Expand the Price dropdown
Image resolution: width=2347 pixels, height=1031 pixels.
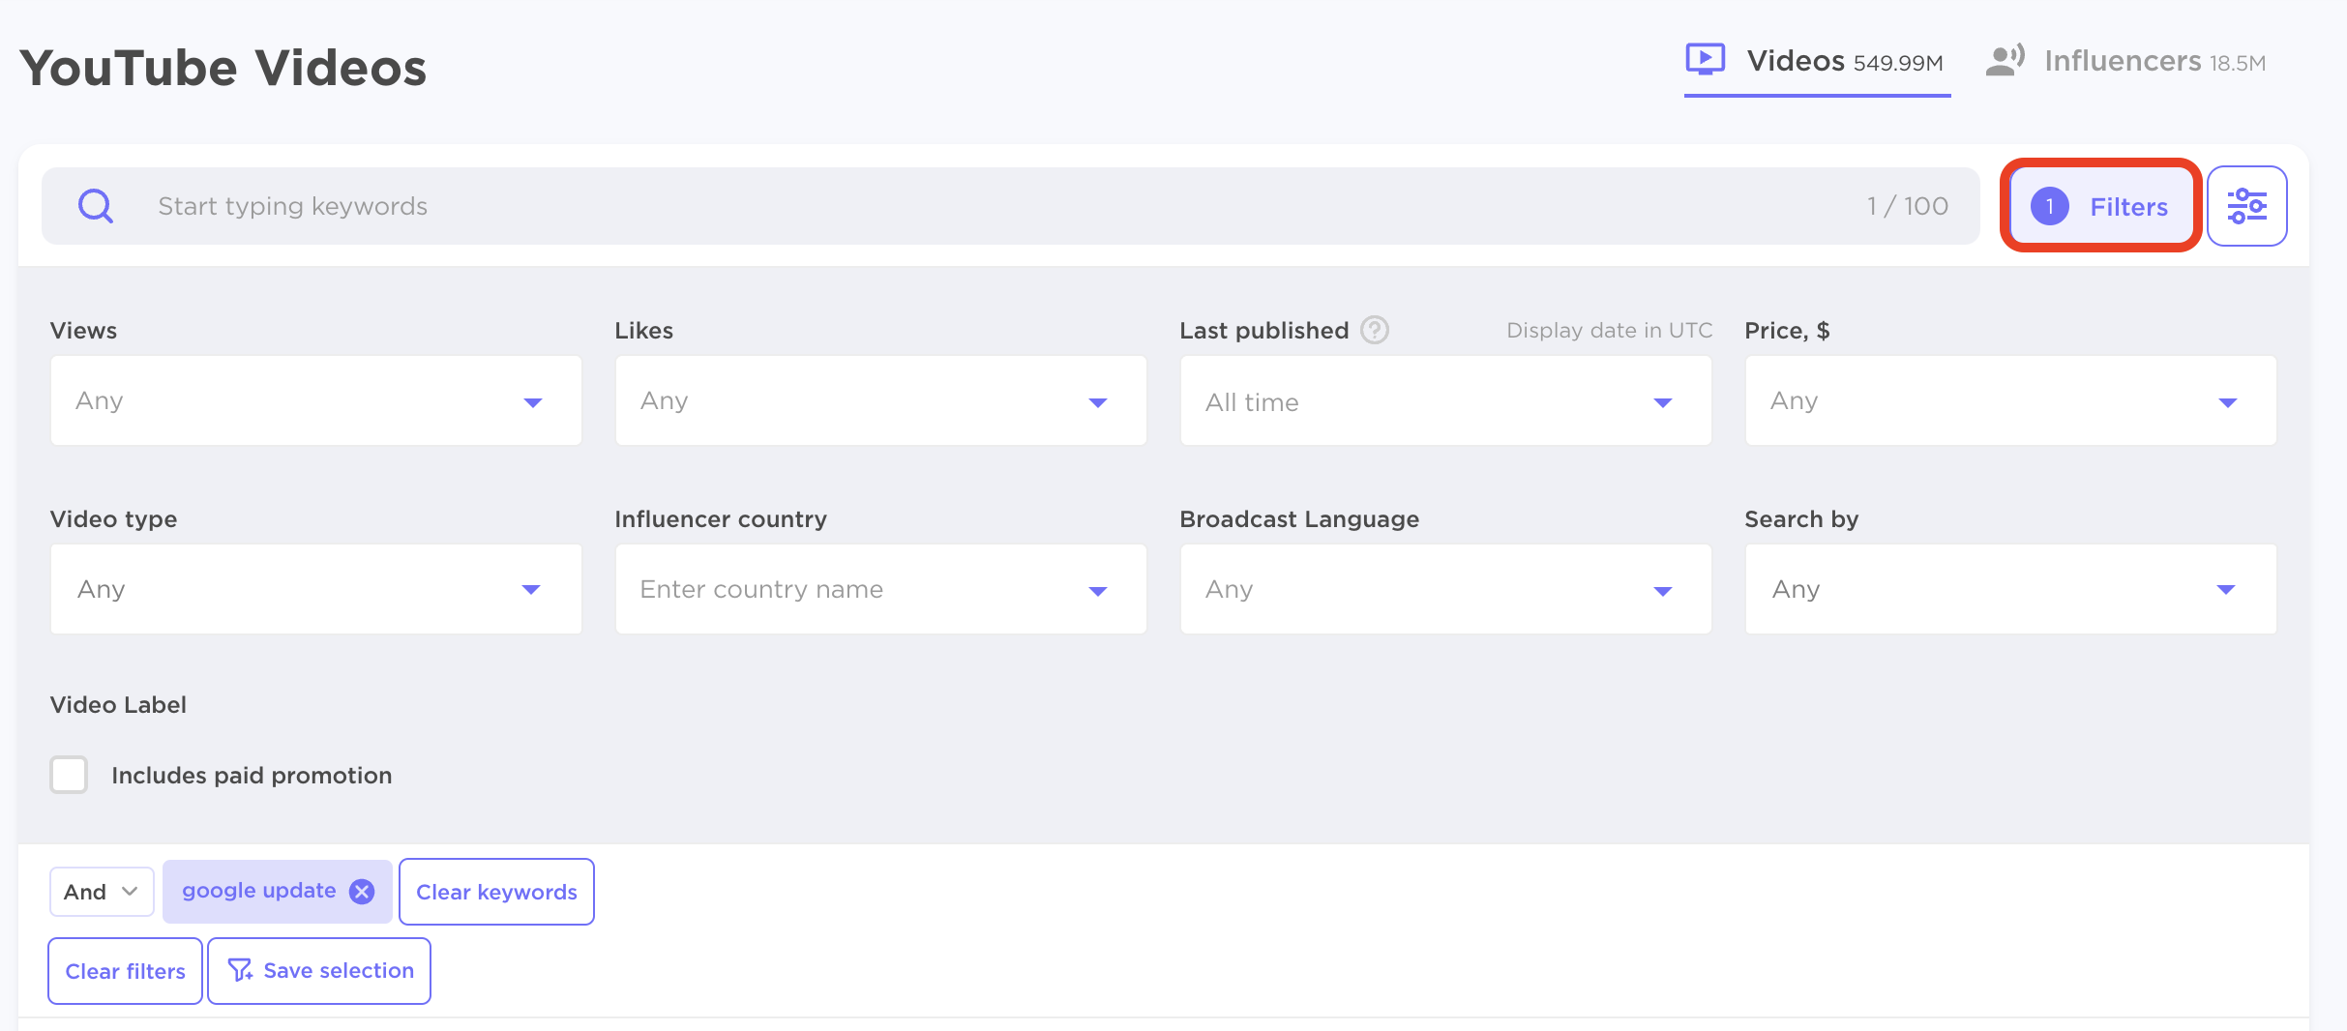[x=2010, y=400]
